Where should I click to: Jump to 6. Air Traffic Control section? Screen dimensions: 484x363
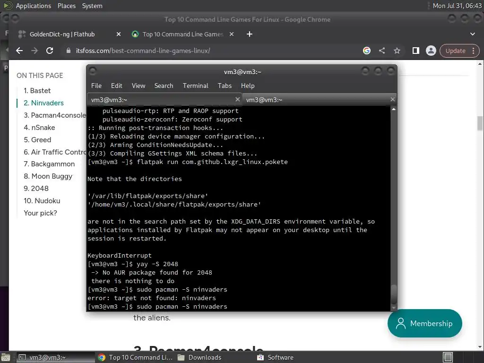click(x=55, y=152)
